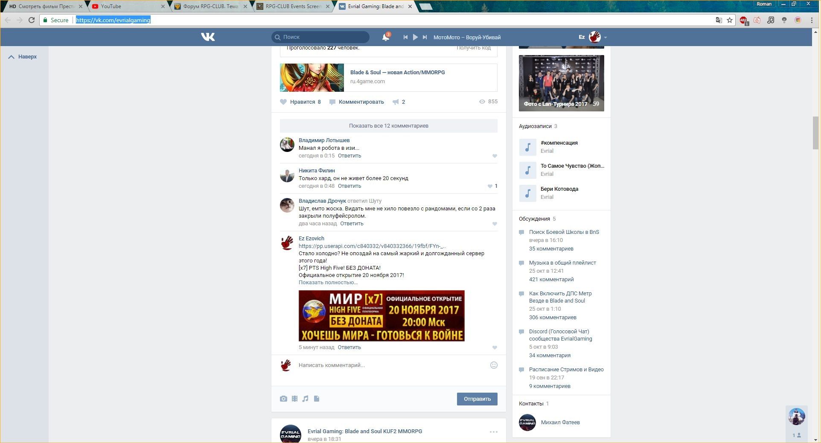This screenshot has height=443, width=821.
Task: Expand comment with Показать полностью
Action: (x=328, y=283)
